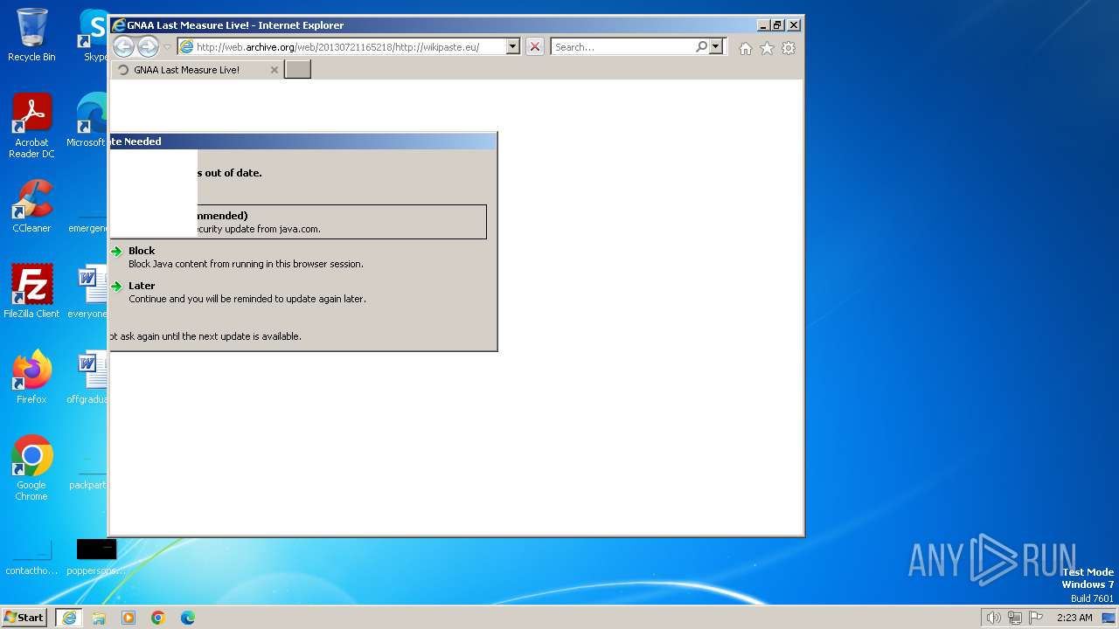
Task: Choose the Later option in Java dialog
Action: (247, 292)
